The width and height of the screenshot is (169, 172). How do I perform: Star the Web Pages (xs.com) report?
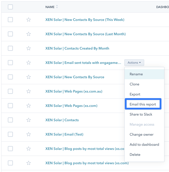point(28,106)
